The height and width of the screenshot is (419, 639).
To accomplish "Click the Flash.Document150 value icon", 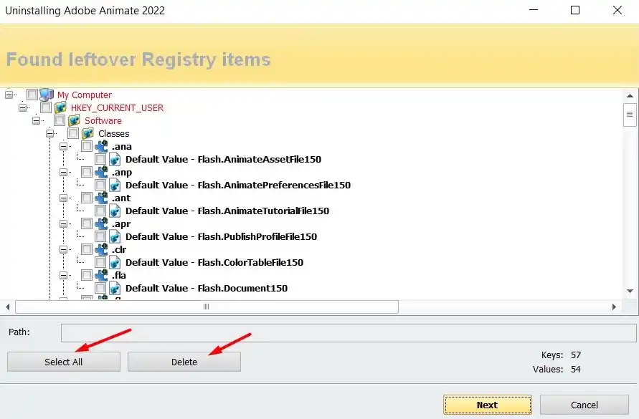I will [x=115, y=289].
